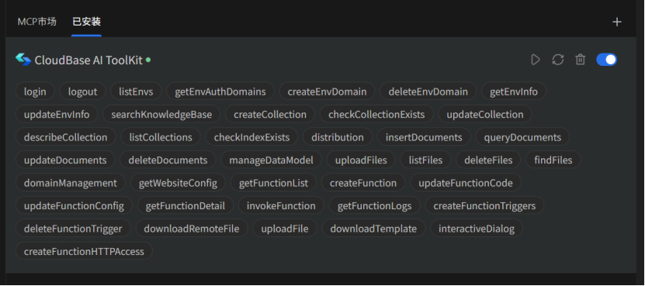Click the listFiles chip
The width and height of the screenshot is (645, 286).
[426, 160]
